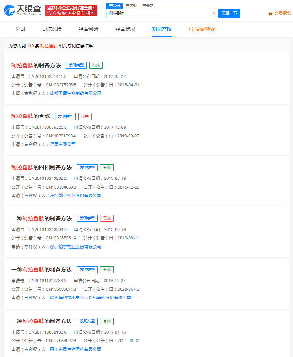Click the 审中 status tag
Image resolution: width=293 pixels, height=357 pixels.
coord(85,116)
